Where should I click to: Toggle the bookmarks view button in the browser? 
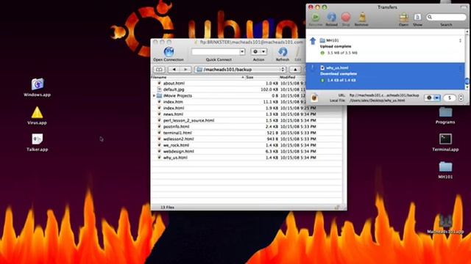(x=159, y=70)
